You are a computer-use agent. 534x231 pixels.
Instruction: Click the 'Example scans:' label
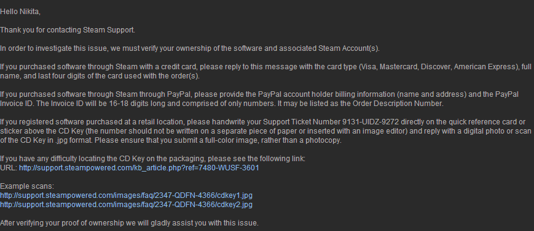tap(27, 186)
